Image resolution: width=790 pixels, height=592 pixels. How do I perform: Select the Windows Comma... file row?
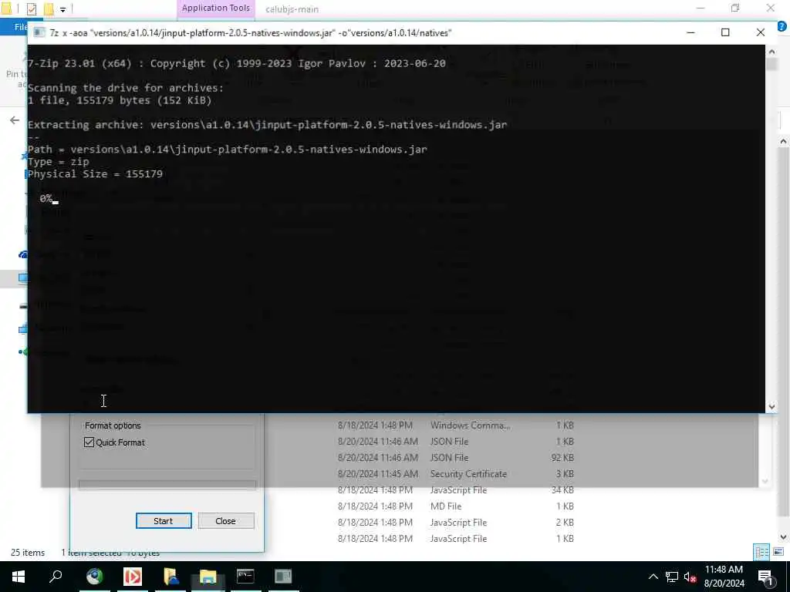[x=455, y=425]
